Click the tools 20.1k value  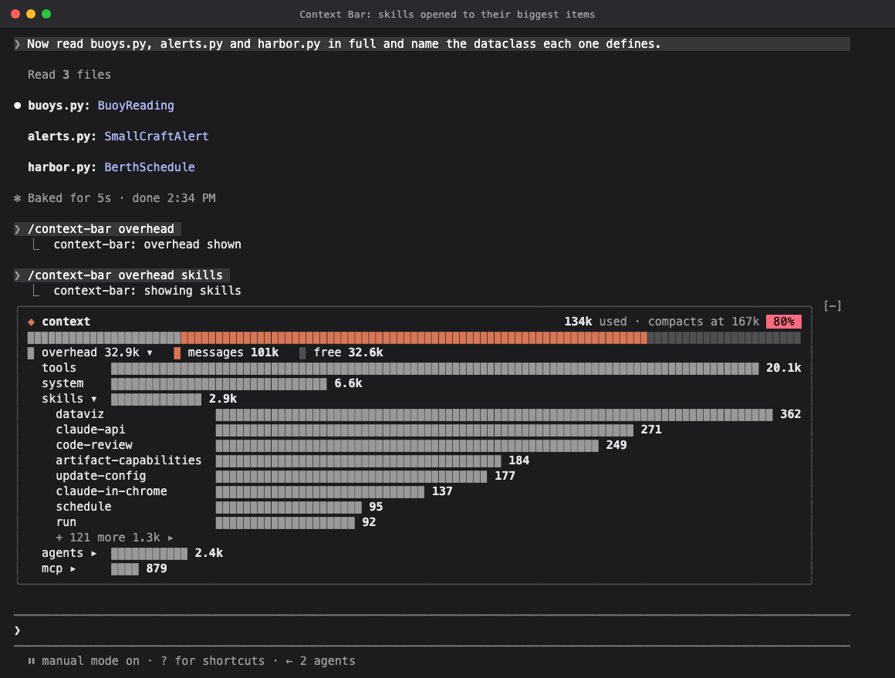[783, 368]
